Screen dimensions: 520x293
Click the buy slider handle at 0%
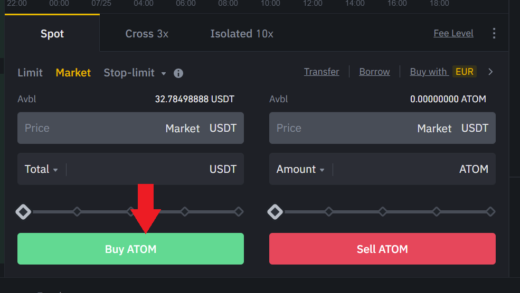[x=23, y=212]
